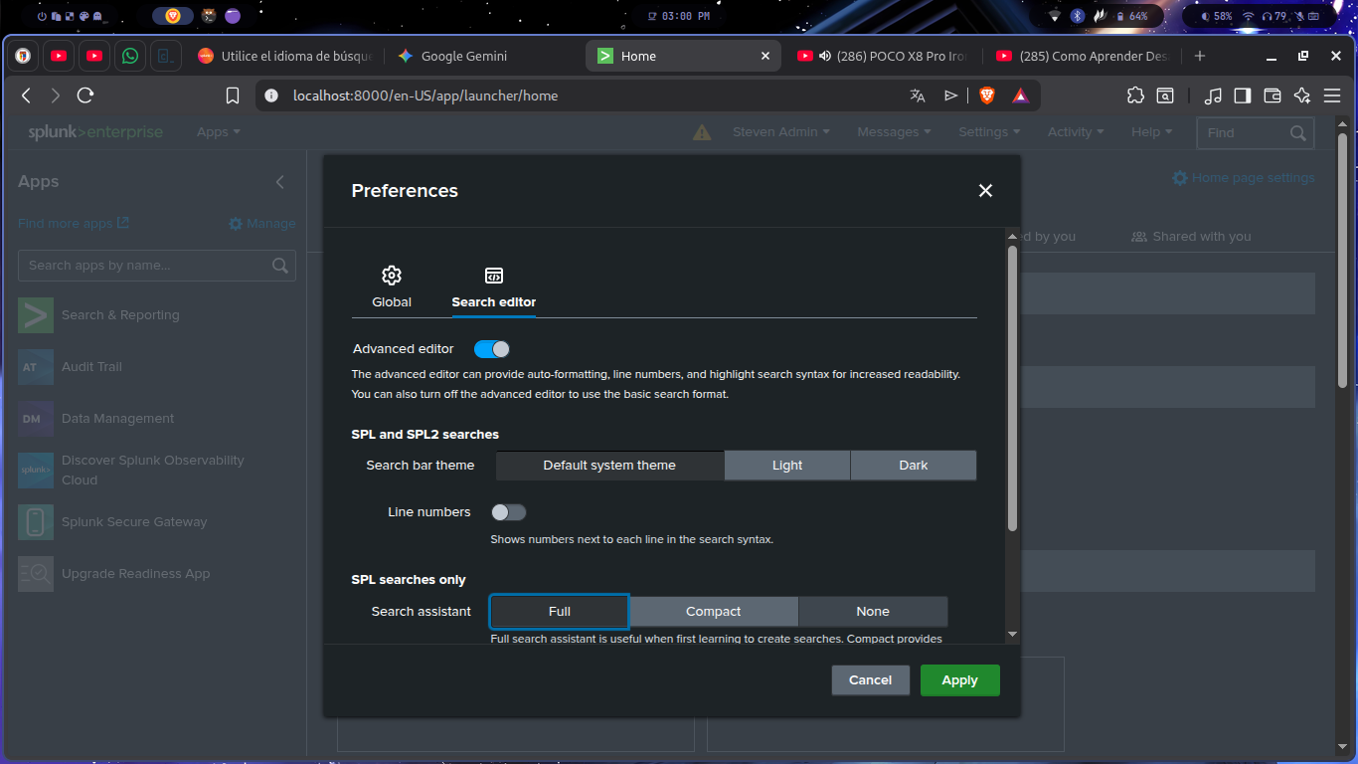
Task: Click the translate page icon
Action: coord(918,95)
